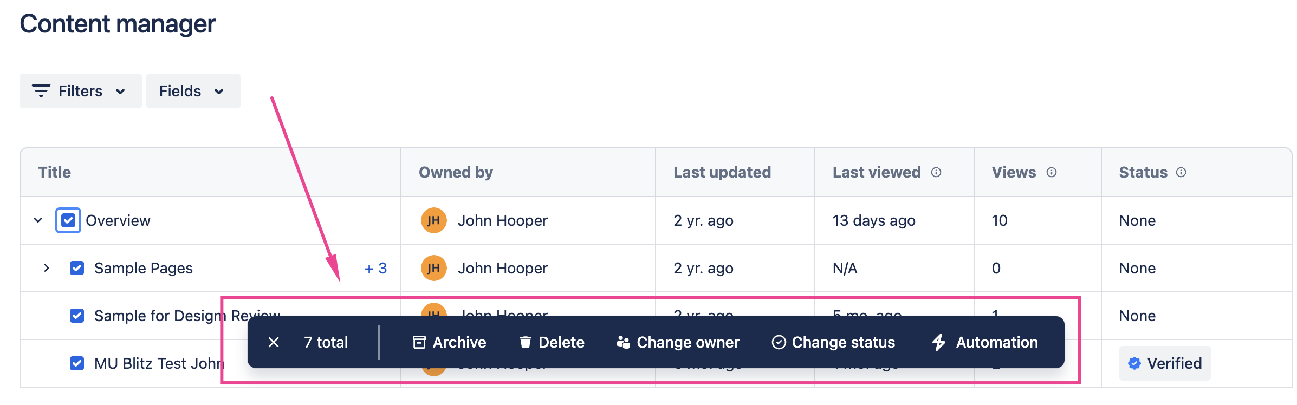1297x405 pixels.
Task: Dismiss the bulk action bar with the X
Action: [274, 342]
